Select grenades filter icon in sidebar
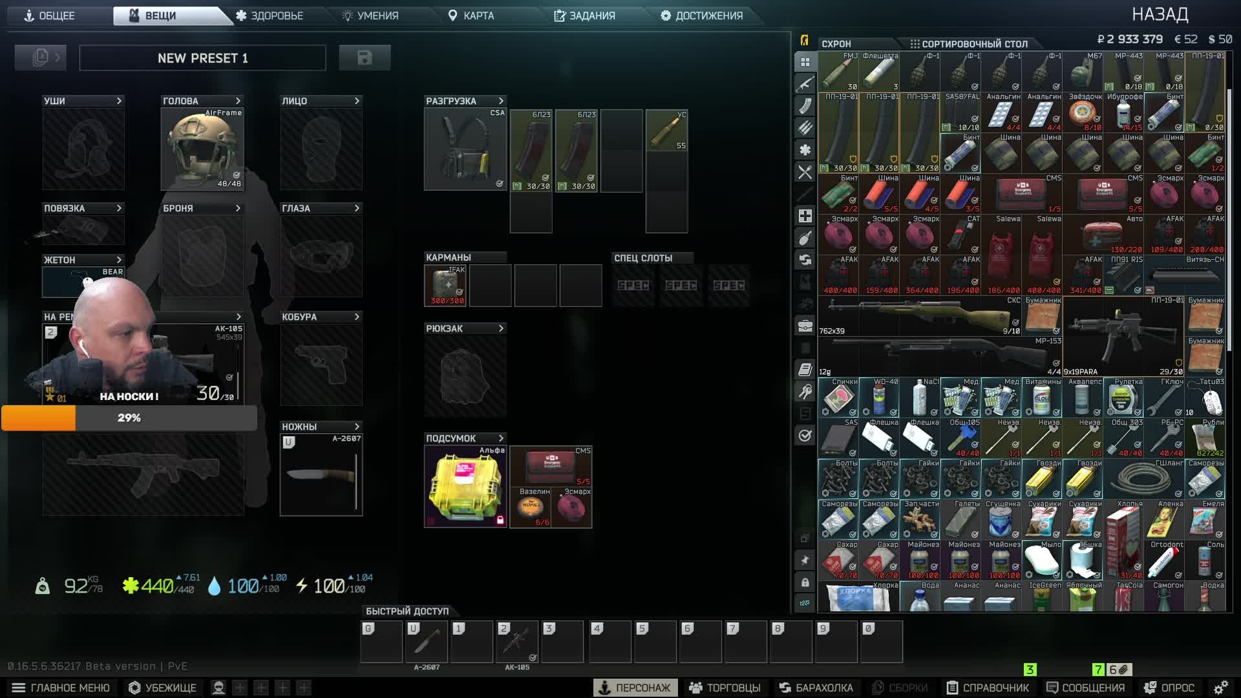 (x=805, y=238)
